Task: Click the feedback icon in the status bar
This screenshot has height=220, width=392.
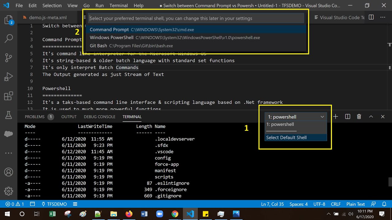Action: [373, 204]
